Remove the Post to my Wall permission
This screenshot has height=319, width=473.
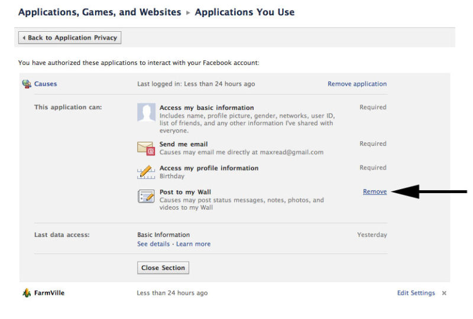(375, 191)
